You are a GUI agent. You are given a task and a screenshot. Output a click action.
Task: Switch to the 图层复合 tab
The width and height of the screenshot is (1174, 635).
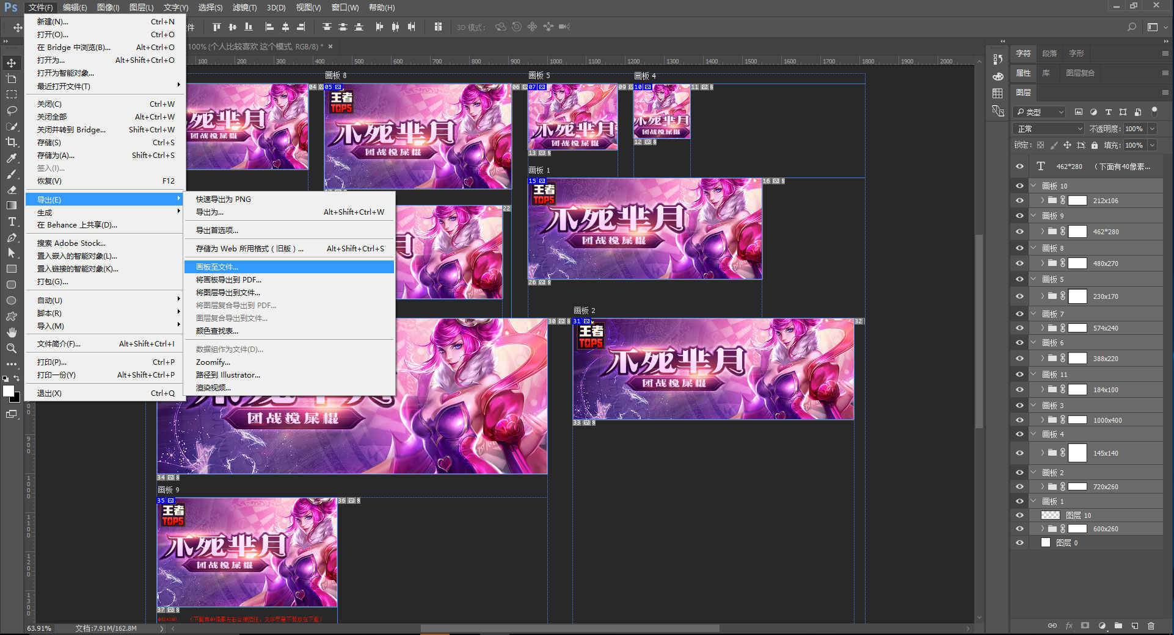tap(1080, 73)
